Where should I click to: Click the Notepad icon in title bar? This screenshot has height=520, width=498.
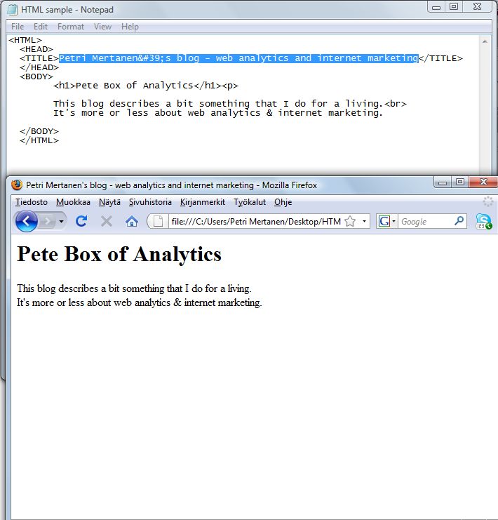[12, 10]
